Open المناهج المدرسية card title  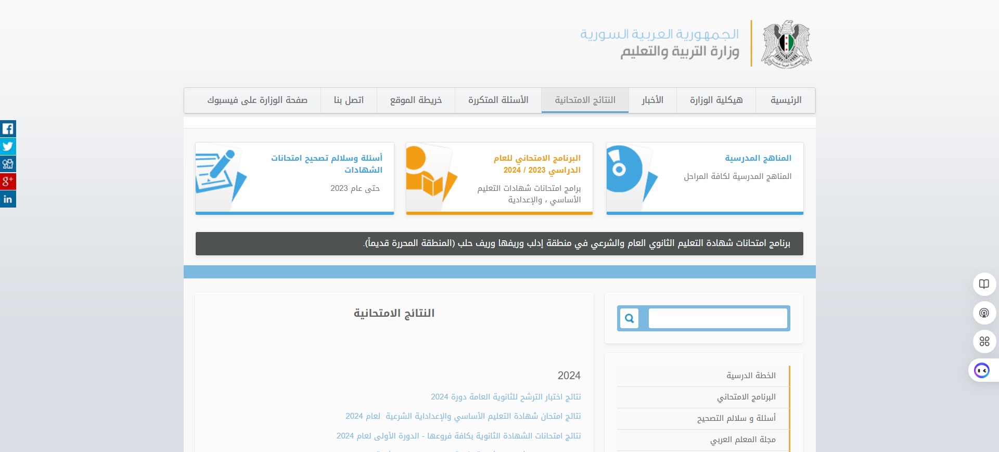click(758, 158)
